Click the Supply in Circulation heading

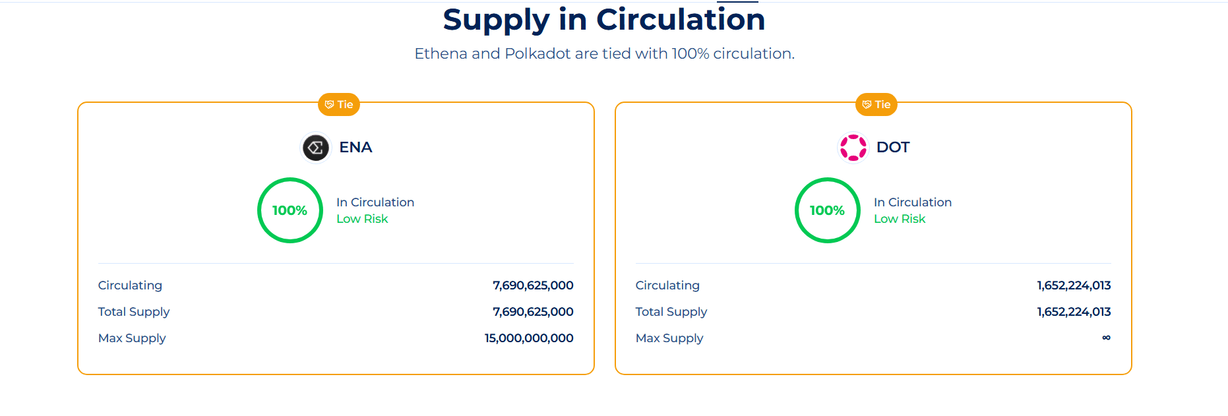603,20
